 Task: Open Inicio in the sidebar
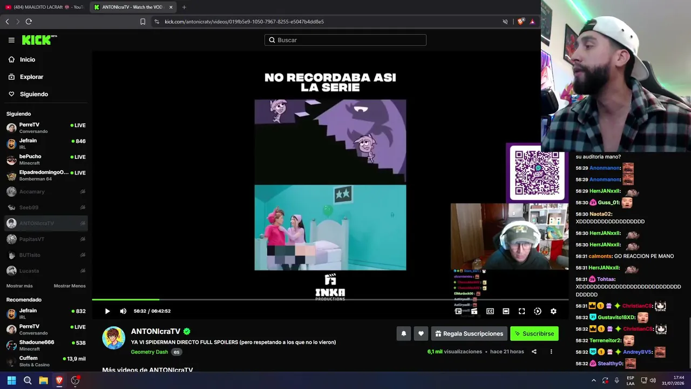[22, 59]
